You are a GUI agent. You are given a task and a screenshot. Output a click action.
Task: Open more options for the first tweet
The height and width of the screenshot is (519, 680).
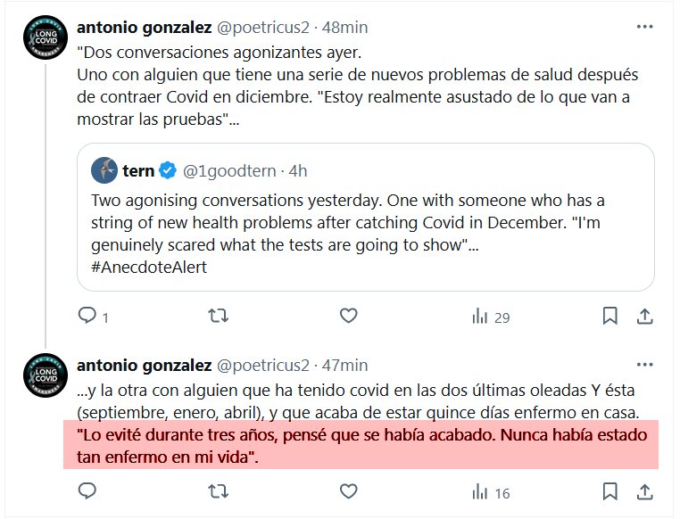click(x=643, y=28)
